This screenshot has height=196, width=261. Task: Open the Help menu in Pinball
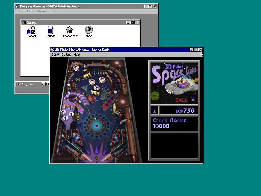pyautogui.click(x=77, y=55)
